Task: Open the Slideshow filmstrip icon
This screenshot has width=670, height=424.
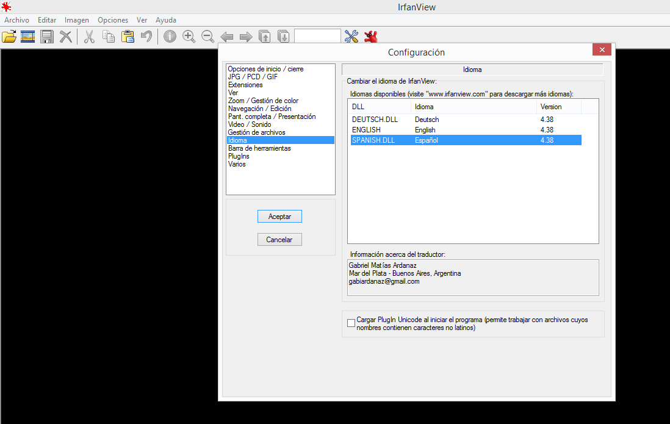Action: [x=28, y=37]
